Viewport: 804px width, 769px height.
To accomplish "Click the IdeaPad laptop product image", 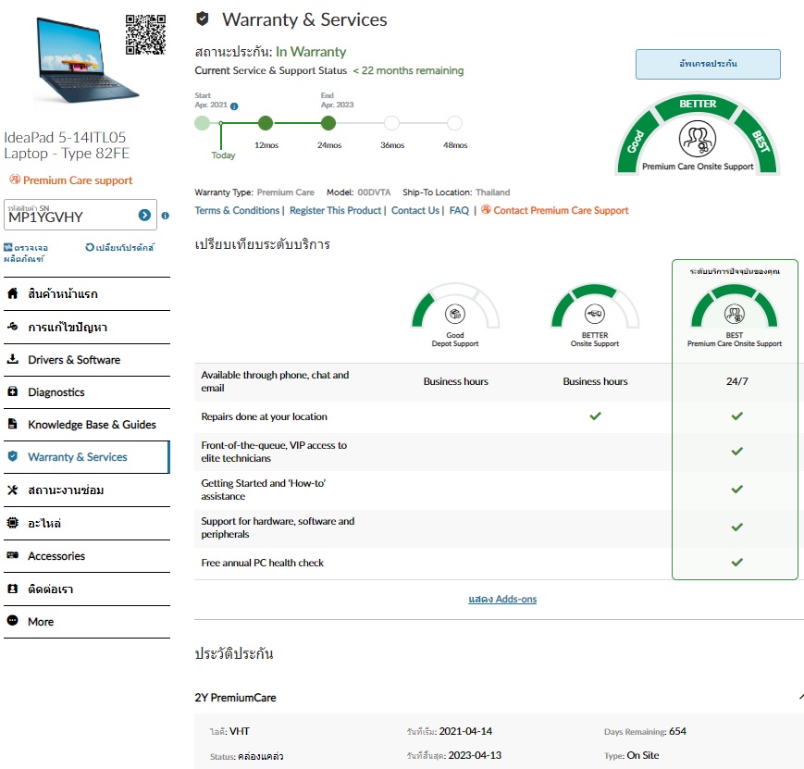I will click(86, 60).
